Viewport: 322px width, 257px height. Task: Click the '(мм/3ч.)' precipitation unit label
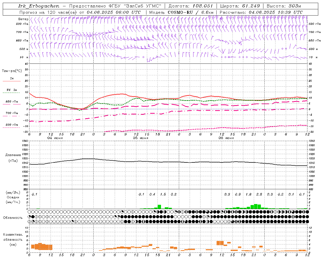point(13,192)
